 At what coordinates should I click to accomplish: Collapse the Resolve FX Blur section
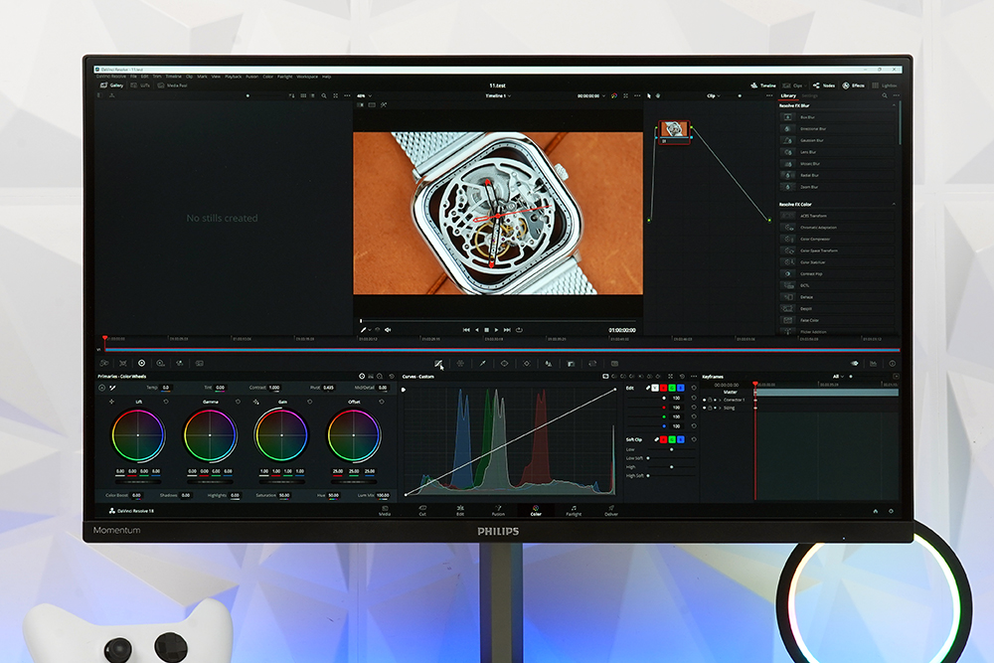[x=894, y=105]
